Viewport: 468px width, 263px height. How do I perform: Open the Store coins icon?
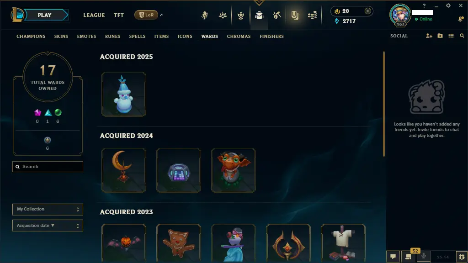pos(312,15)
